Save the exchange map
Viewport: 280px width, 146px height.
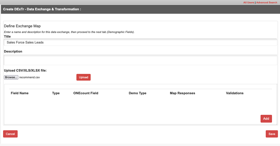point(272,134)
